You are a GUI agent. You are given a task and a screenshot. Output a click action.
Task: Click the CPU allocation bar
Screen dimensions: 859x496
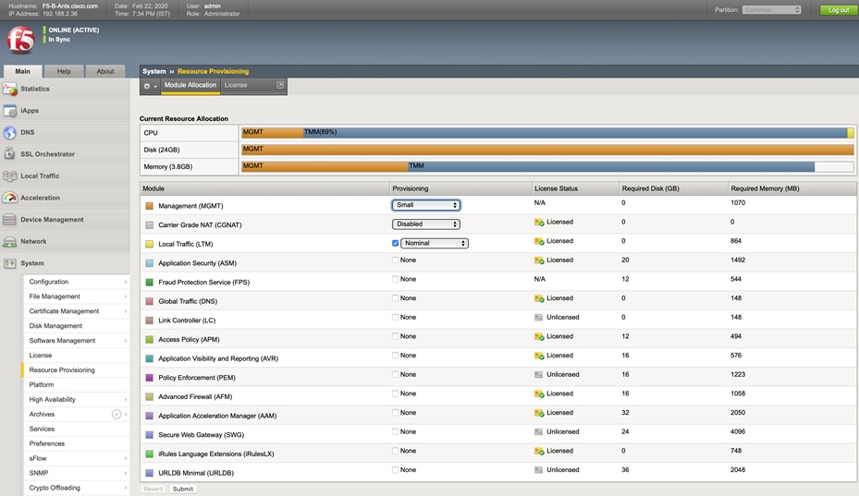coord(547,132)
